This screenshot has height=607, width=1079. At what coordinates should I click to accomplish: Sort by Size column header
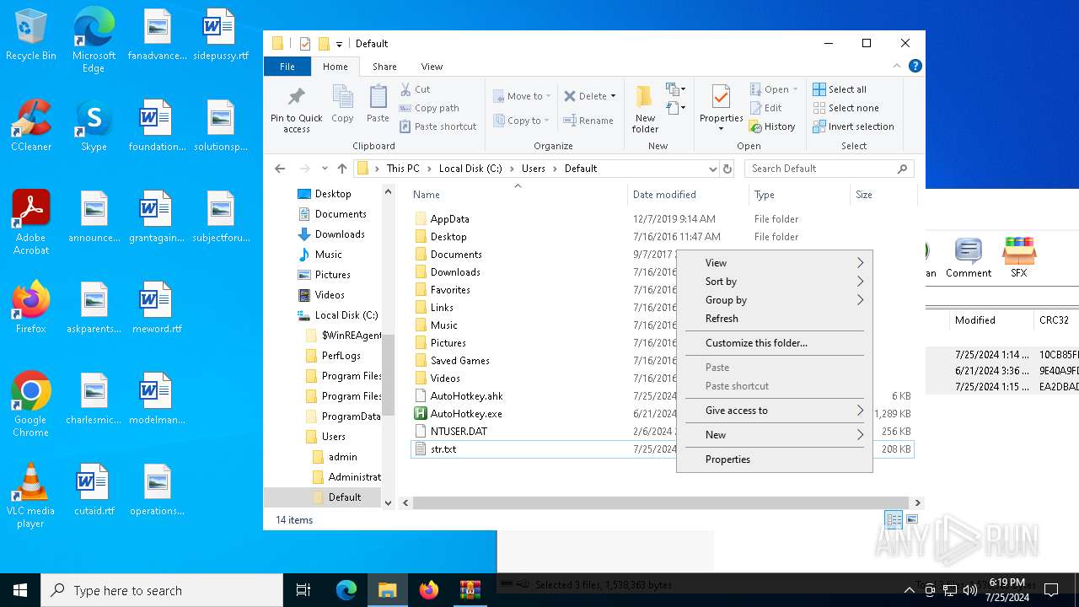883,195
